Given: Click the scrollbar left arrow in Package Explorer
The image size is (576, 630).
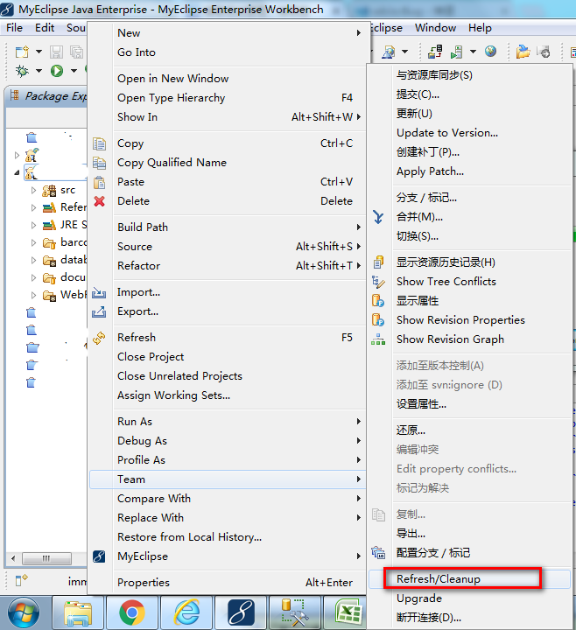Looking at the screenshot, I should point(14,558).
